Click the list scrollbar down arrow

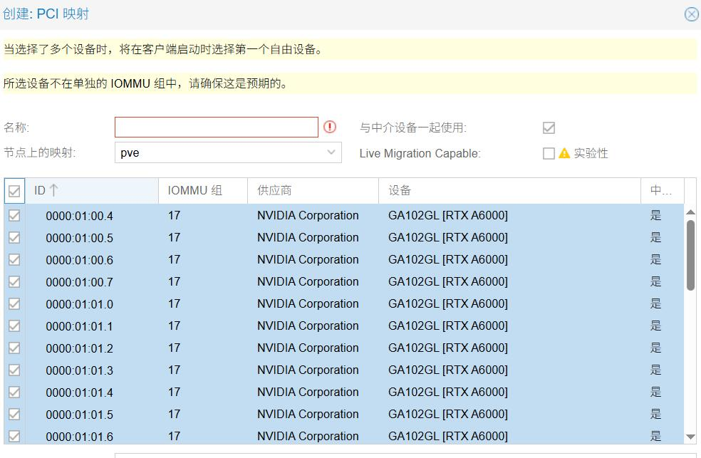pos(690,437)
